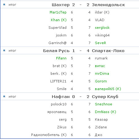Click team name Спартак-Локо header
The width and height of the screenshot is (139, 140).
(108, 51)
